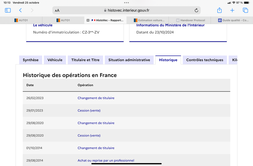Open the Contrôles techniques section

pyautogui.click(x=205, y=60)
